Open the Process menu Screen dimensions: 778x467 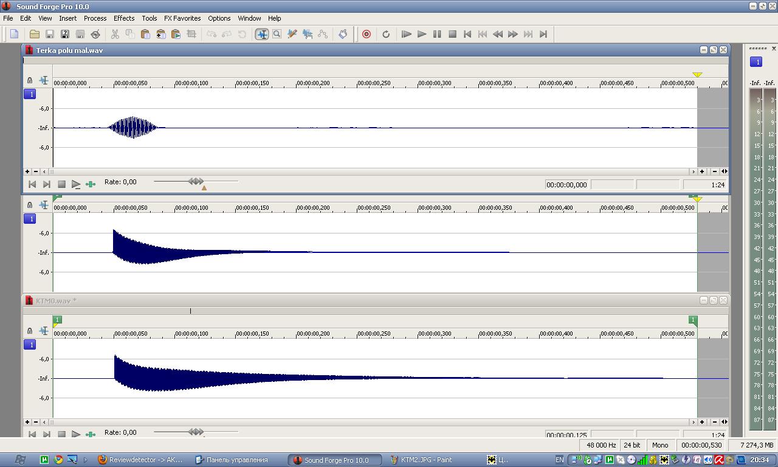click(x=95, y=18)
